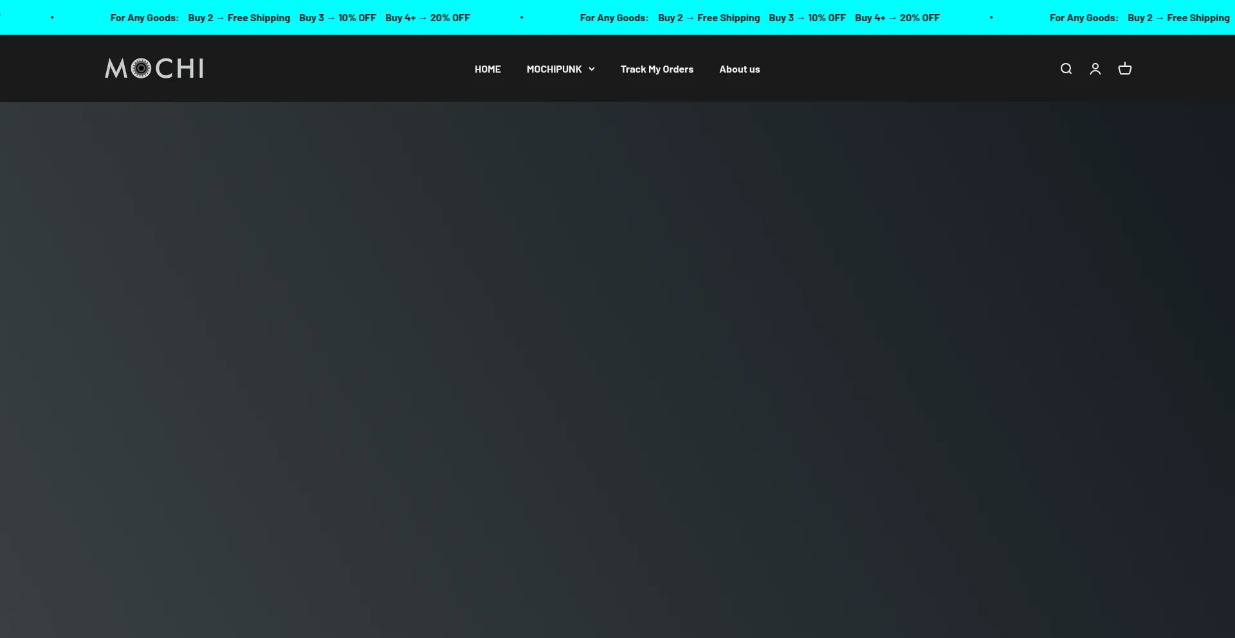This screenshot has width=1235, height=638.
Task: Open the account login icon
Action: tap(1095, 69)
